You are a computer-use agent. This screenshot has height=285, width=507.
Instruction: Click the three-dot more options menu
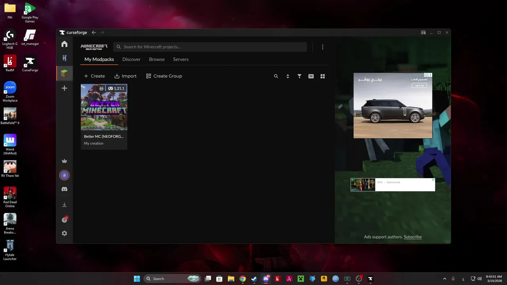322,47
